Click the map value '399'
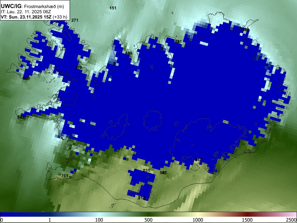 246,29
